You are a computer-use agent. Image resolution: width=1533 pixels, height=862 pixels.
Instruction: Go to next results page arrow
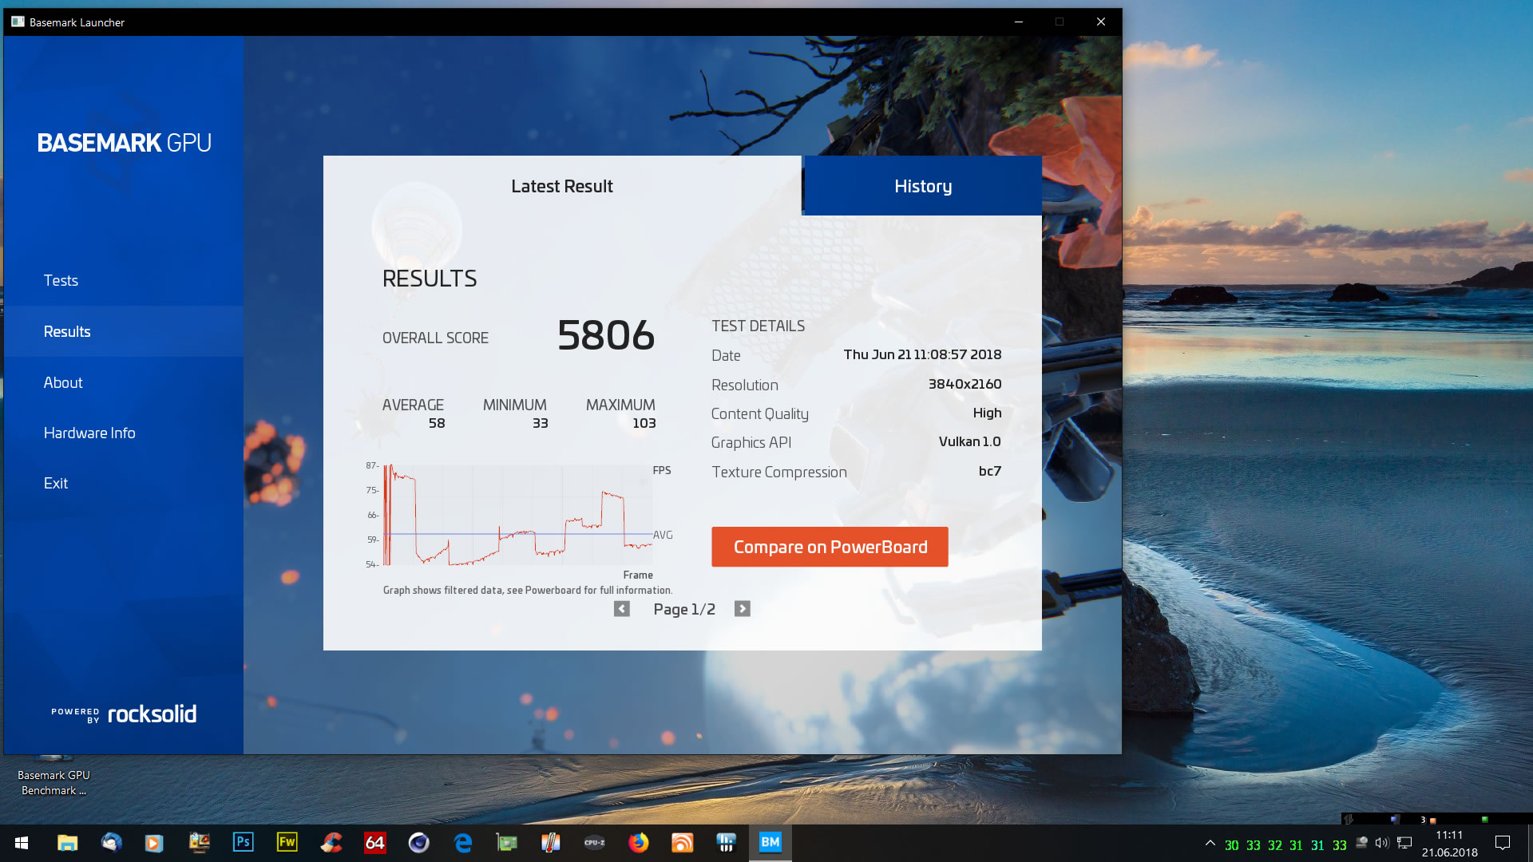pyautogui.click(x=742, y=609)
